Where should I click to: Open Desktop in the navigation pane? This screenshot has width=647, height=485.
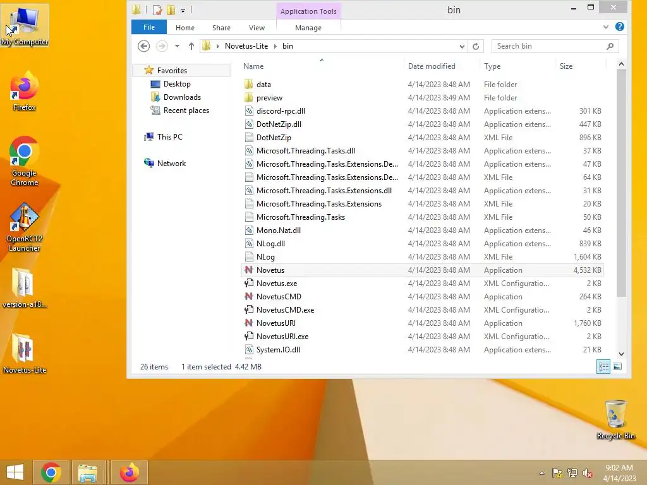[x=177, y=84]
